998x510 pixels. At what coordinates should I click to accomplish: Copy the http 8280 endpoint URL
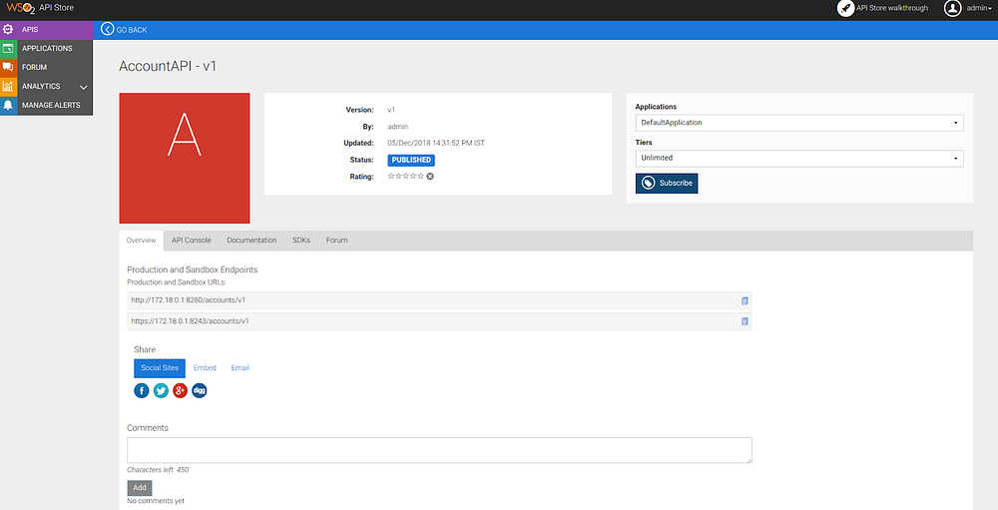[x=745, y=301]
